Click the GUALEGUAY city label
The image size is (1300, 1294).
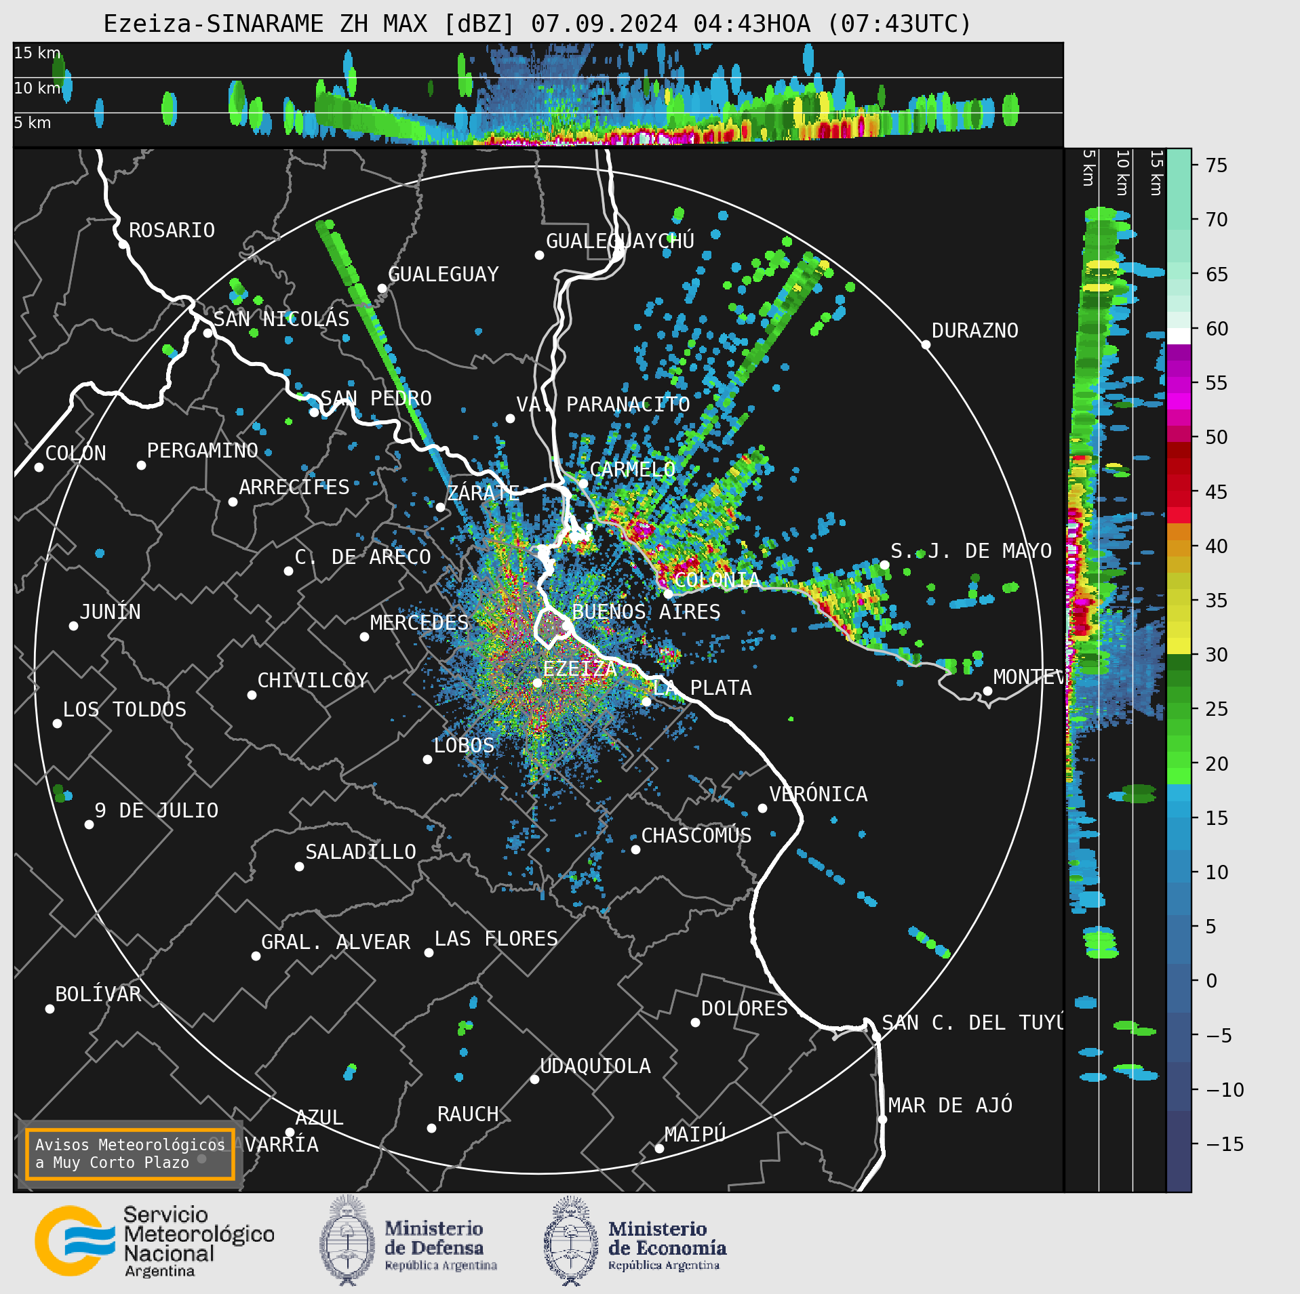click(443, 275)
